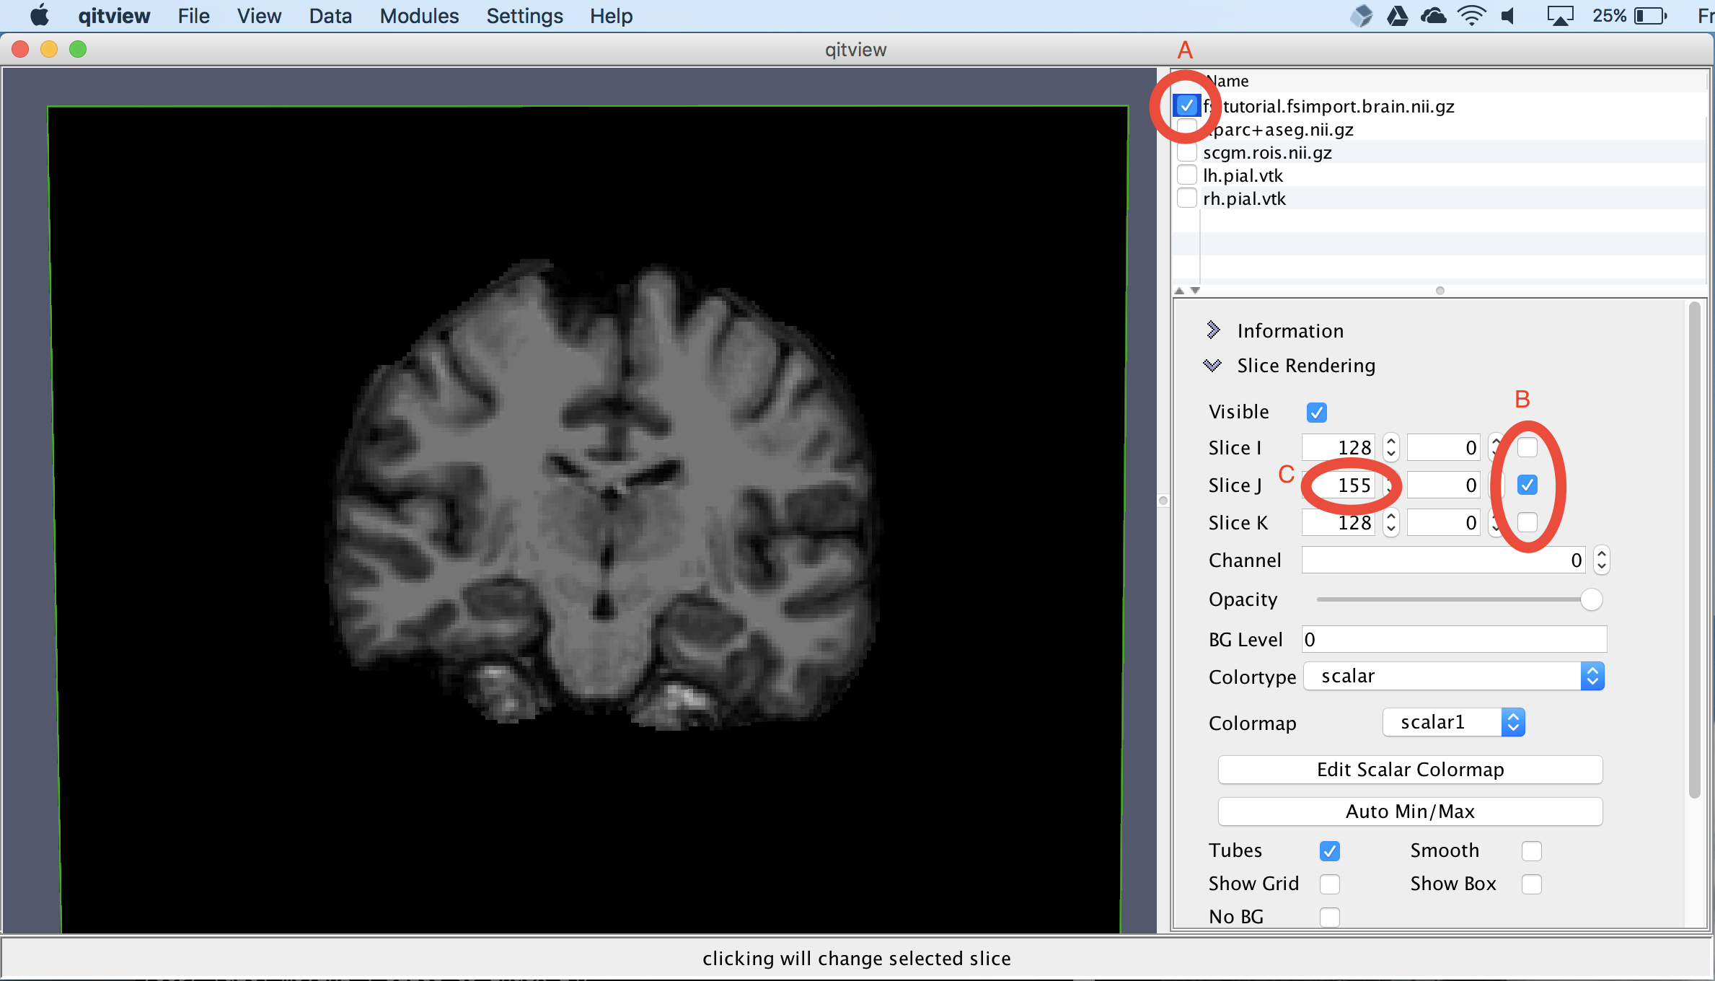Click the volume speaker icon
Viewport: 1715px width, 981px height.
[1508, 15]
